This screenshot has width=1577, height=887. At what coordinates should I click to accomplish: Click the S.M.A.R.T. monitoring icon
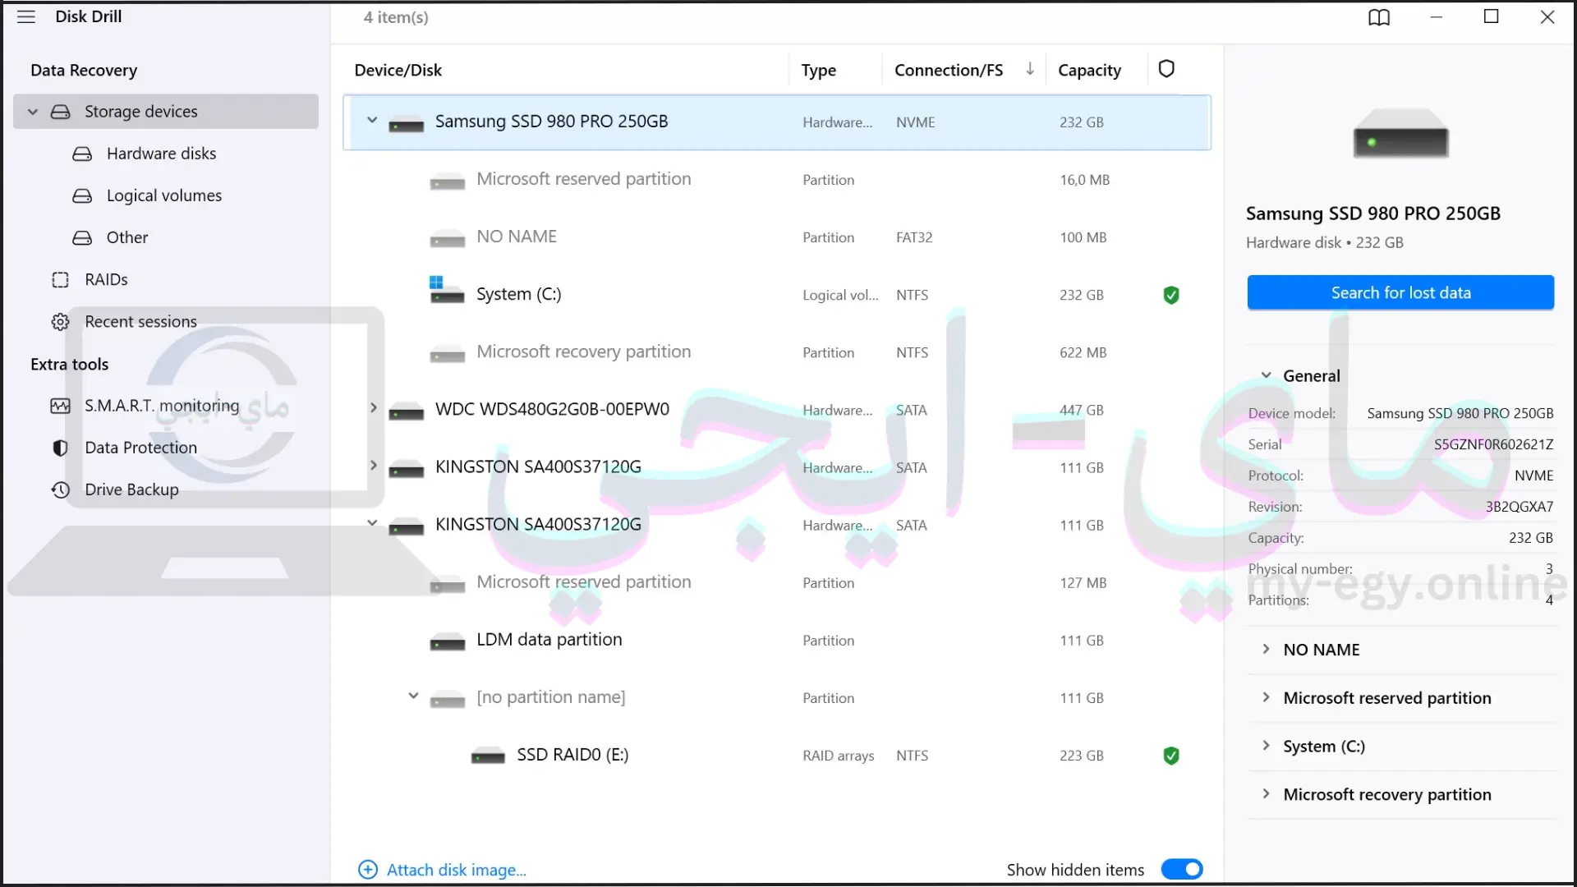pos(60,404)
